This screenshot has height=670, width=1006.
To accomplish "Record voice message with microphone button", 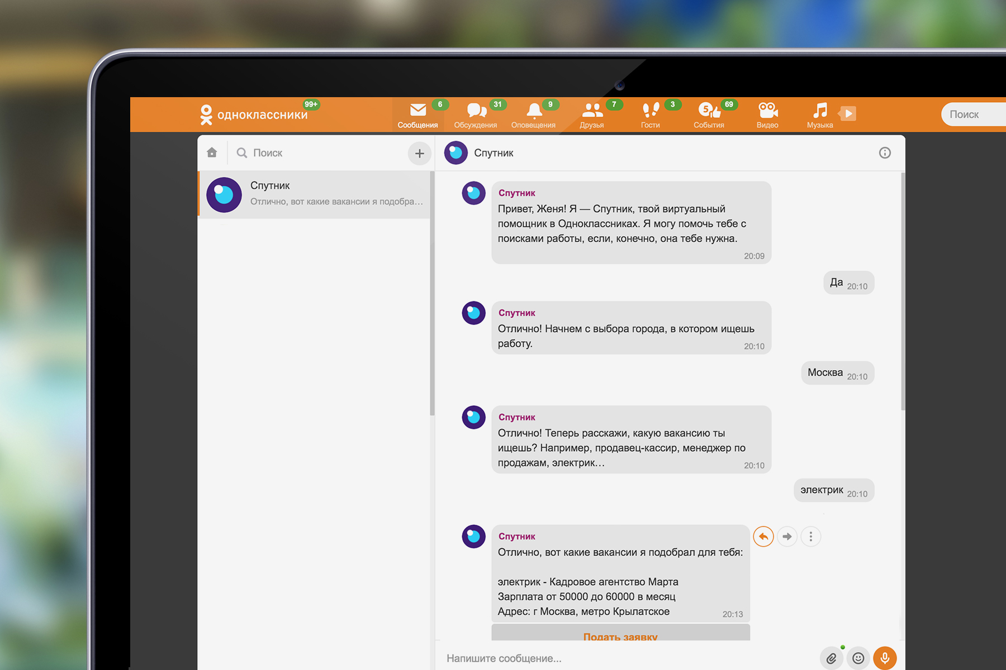I will (x=885, y=658).
